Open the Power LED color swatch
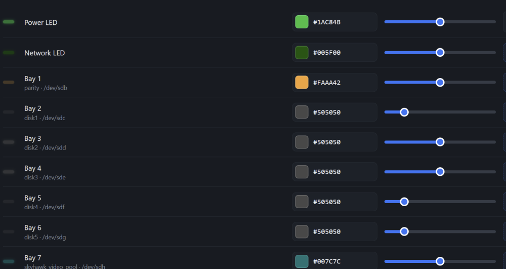The width and height of the screenshot is (506, 269). 302,22
